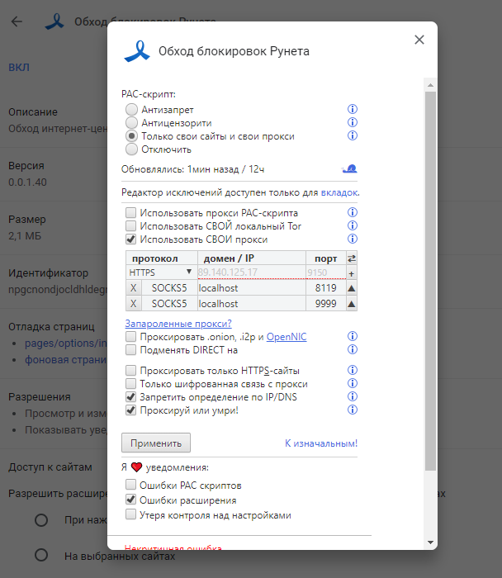Click the Применить button
The height and width of the screenshot is (578, 502).
coord(156,443)
